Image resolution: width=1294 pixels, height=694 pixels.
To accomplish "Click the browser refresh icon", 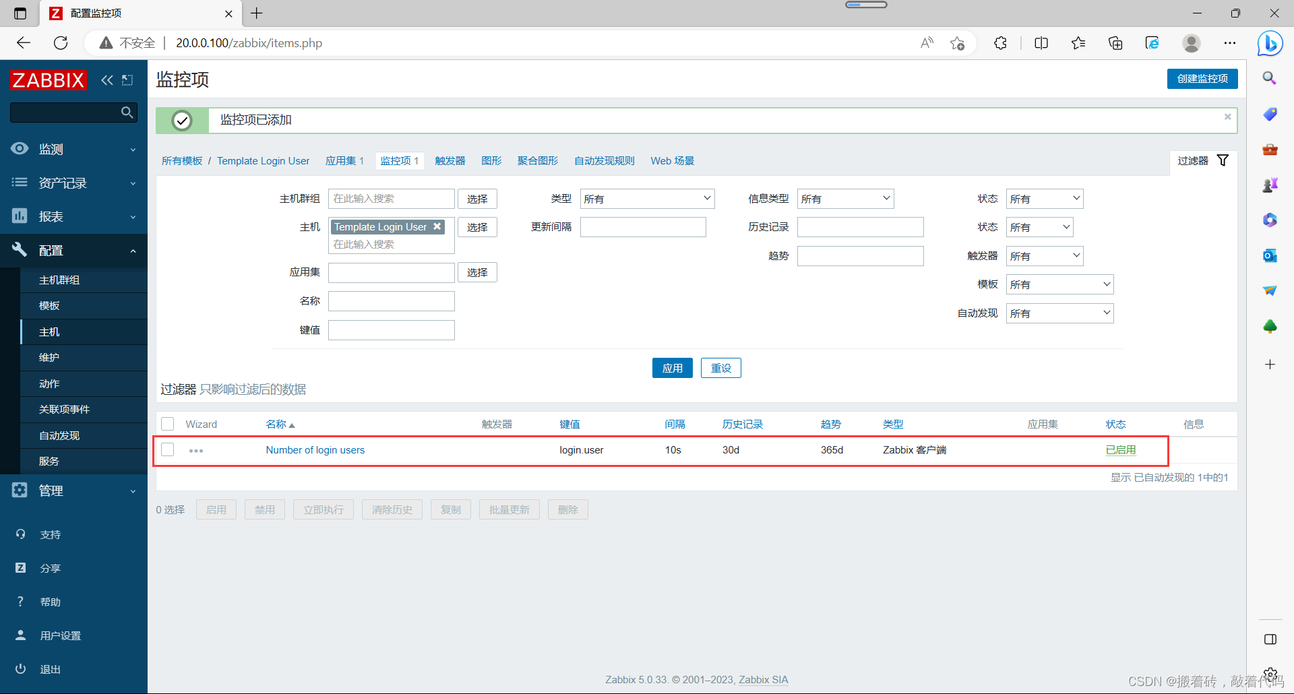I will (x=61, y=43).
